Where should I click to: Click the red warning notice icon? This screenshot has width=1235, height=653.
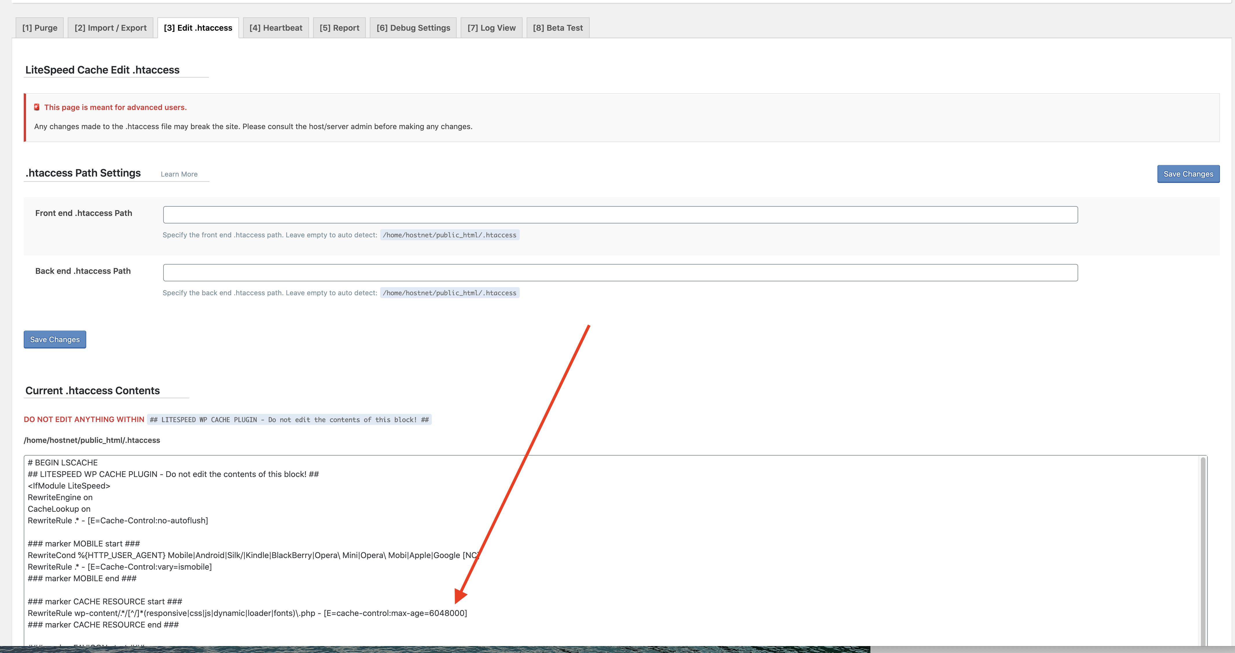click(x=37, y=107)
